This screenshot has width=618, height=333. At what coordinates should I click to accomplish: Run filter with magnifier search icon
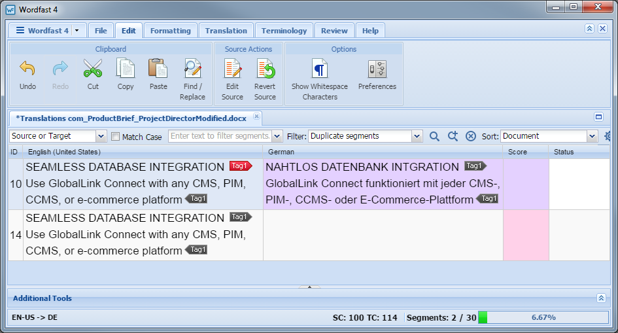434,136
